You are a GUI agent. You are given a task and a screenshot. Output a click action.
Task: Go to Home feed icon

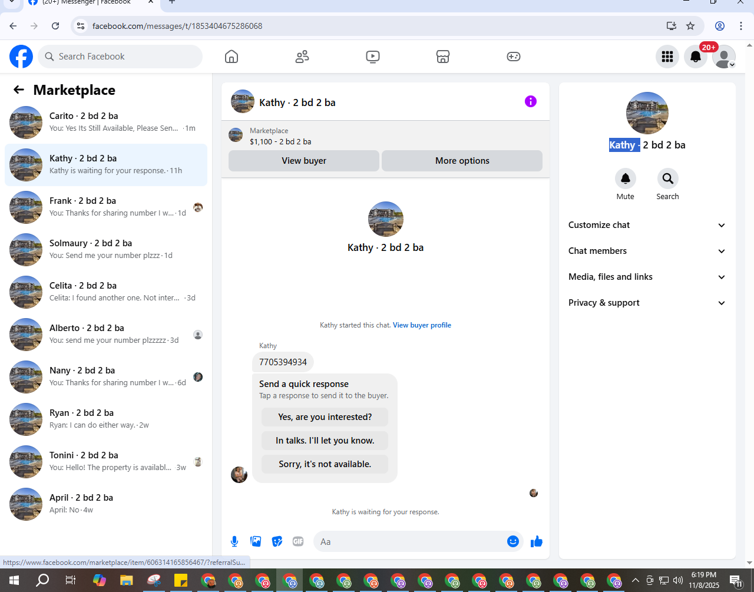point(232,57)
